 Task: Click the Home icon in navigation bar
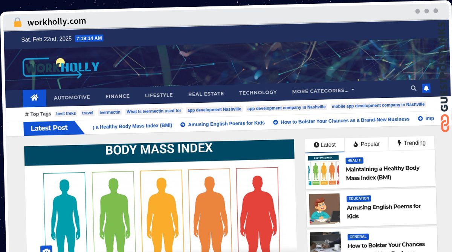34,98
